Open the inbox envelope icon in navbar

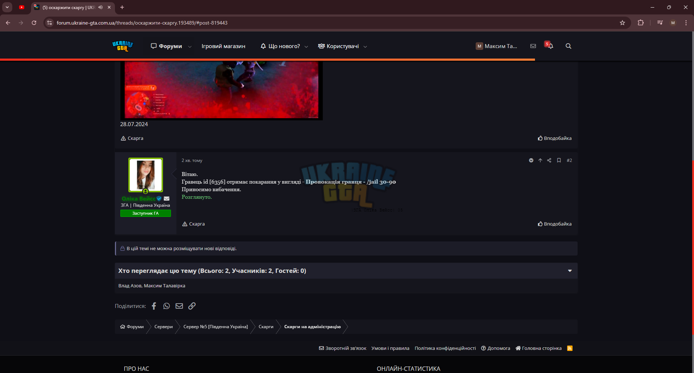[533, 46]
